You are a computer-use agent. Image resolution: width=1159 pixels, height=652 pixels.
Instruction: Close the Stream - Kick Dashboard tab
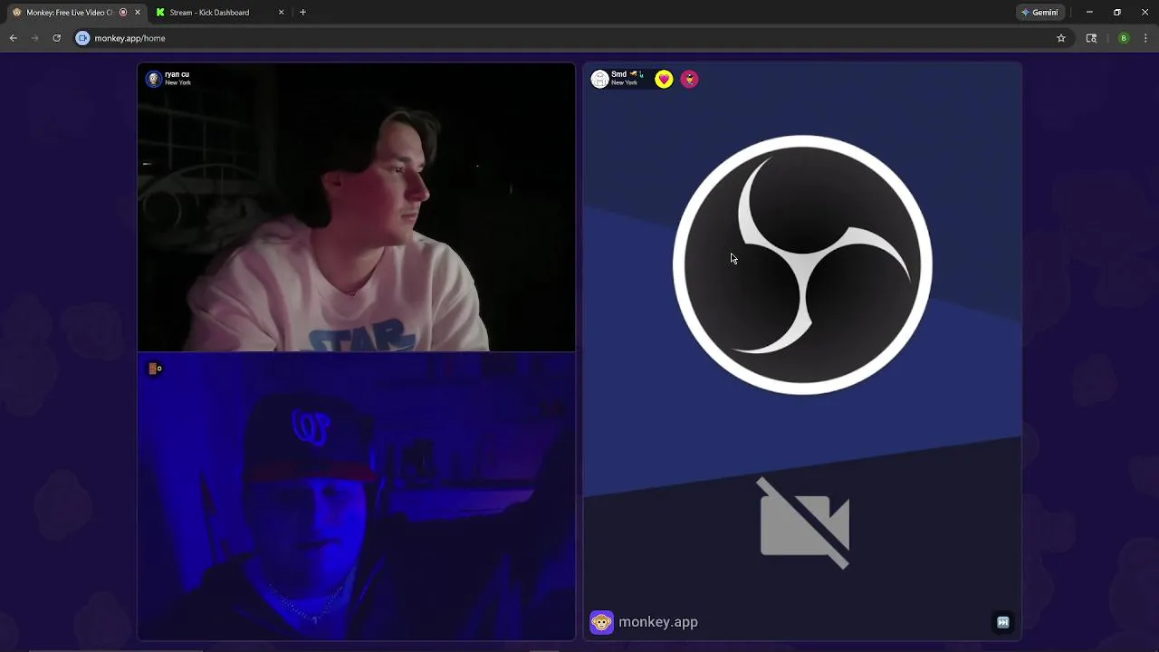tap(281, 13)
